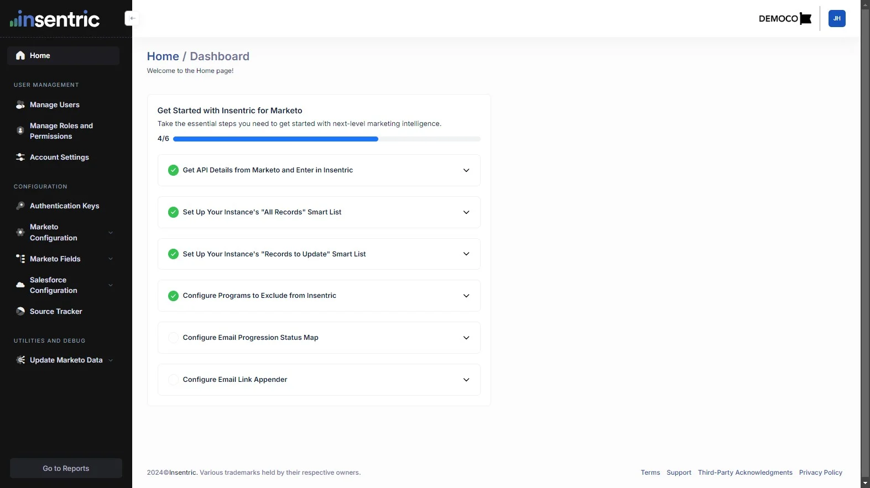Click the Marketo Fields list icon

coord(20,259)
